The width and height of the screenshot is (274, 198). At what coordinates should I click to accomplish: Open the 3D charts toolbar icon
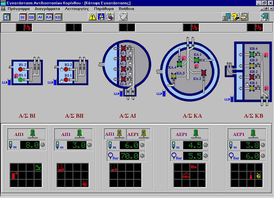[110, 17]
